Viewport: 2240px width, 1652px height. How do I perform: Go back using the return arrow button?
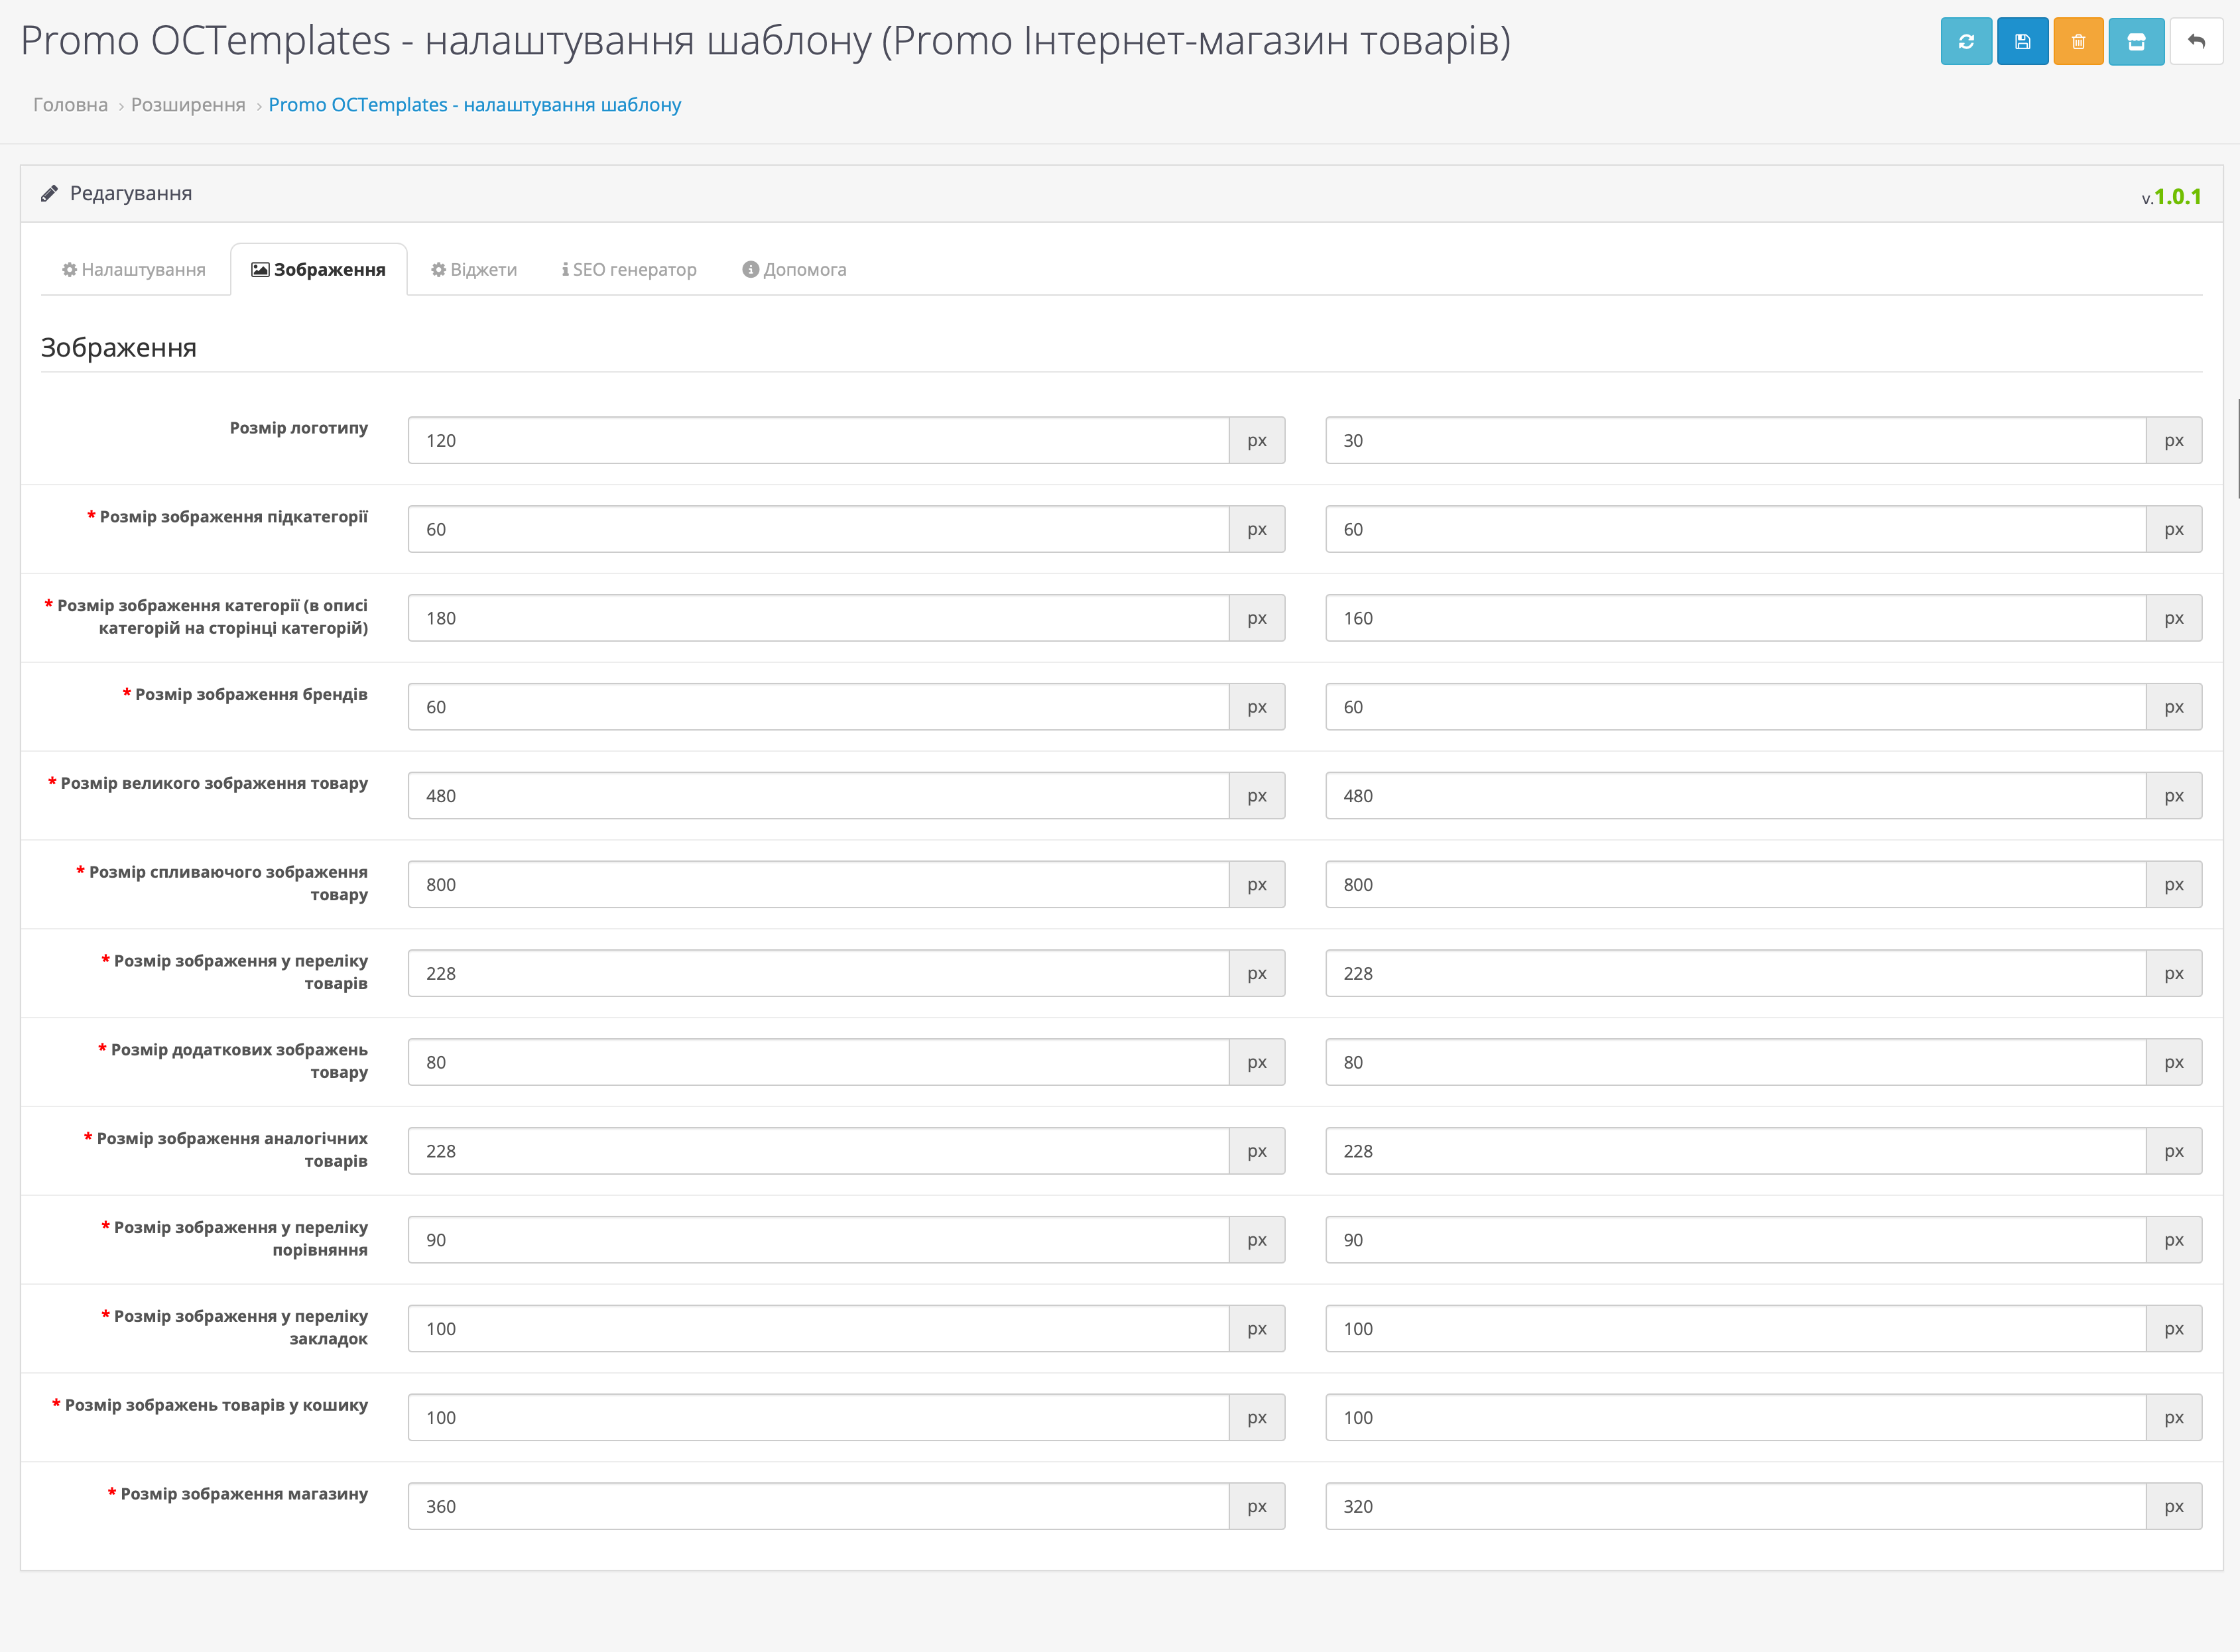click(x=2196, y=42)
